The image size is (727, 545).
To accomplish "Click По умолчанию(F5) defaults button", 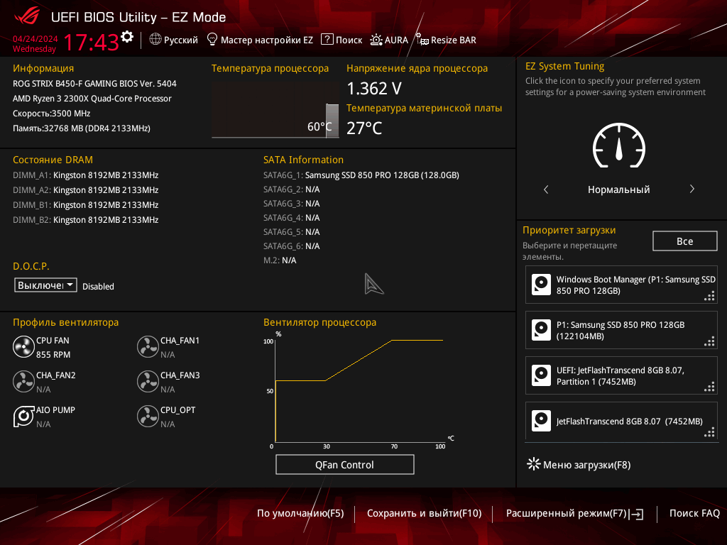I will click(x=300, y=513).
